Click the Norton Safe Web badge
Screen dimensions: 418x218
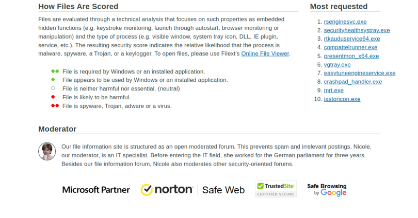[192, 190]
